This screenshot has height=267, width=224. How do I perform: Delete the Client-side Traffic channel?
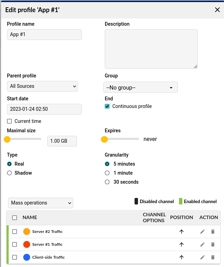coord(213,257)
